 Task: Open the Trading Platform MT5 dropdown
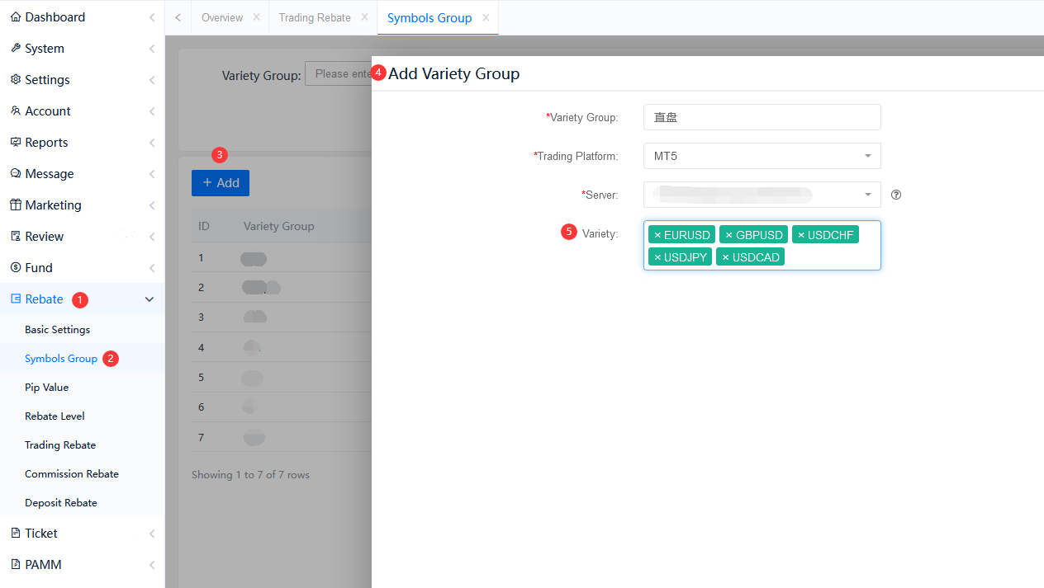click(762, 156)
